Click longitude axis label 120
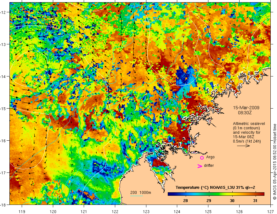Screen dimensions: 277x214 click(x=53, y=211)
